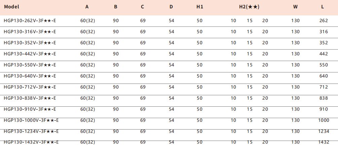Click the L value 262
Screen dimensions: 338x151
pyautogui.click(x=324, y=21)
